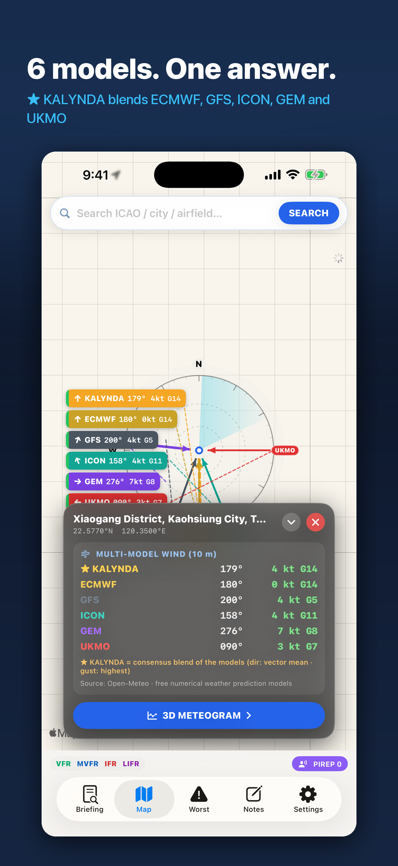398x866 pixels.
Task: Click the chart icon on 3D METEOGRAM button
Action: coord(152,716)
